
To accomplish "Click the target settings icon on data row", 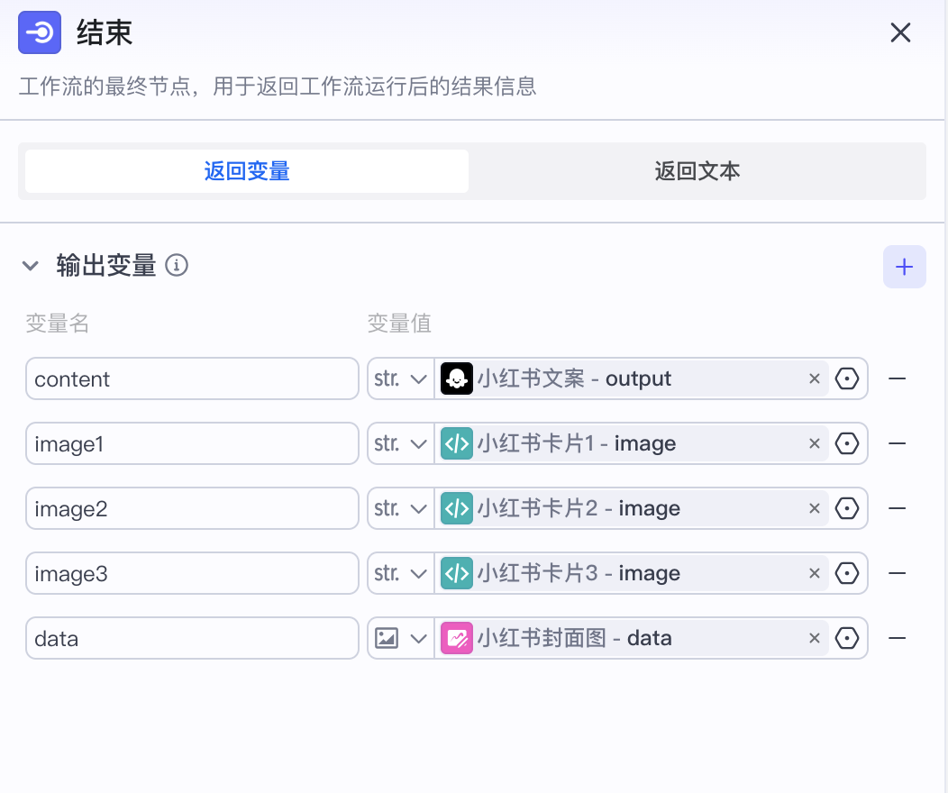I will [x=847, y=638].
